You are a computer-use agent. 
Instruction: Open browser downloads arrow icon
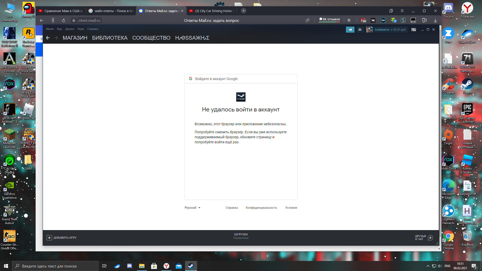tap(435, 20)
